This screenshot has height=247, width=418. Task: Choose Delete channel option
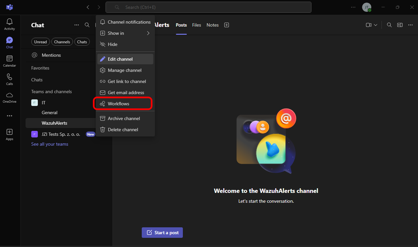point(125,130)
